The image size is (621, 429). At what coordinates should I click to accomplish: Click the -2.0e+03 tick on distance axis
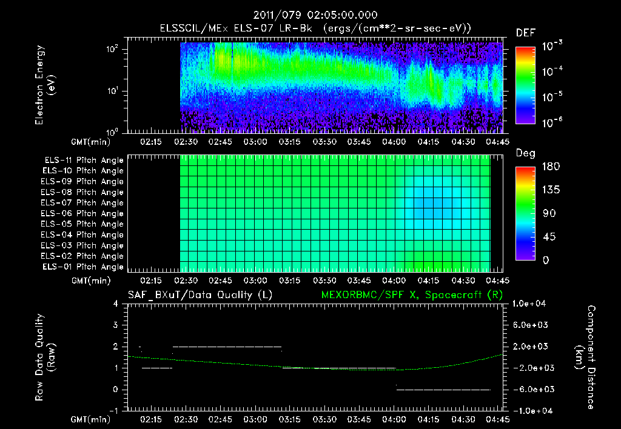[533, 368]
